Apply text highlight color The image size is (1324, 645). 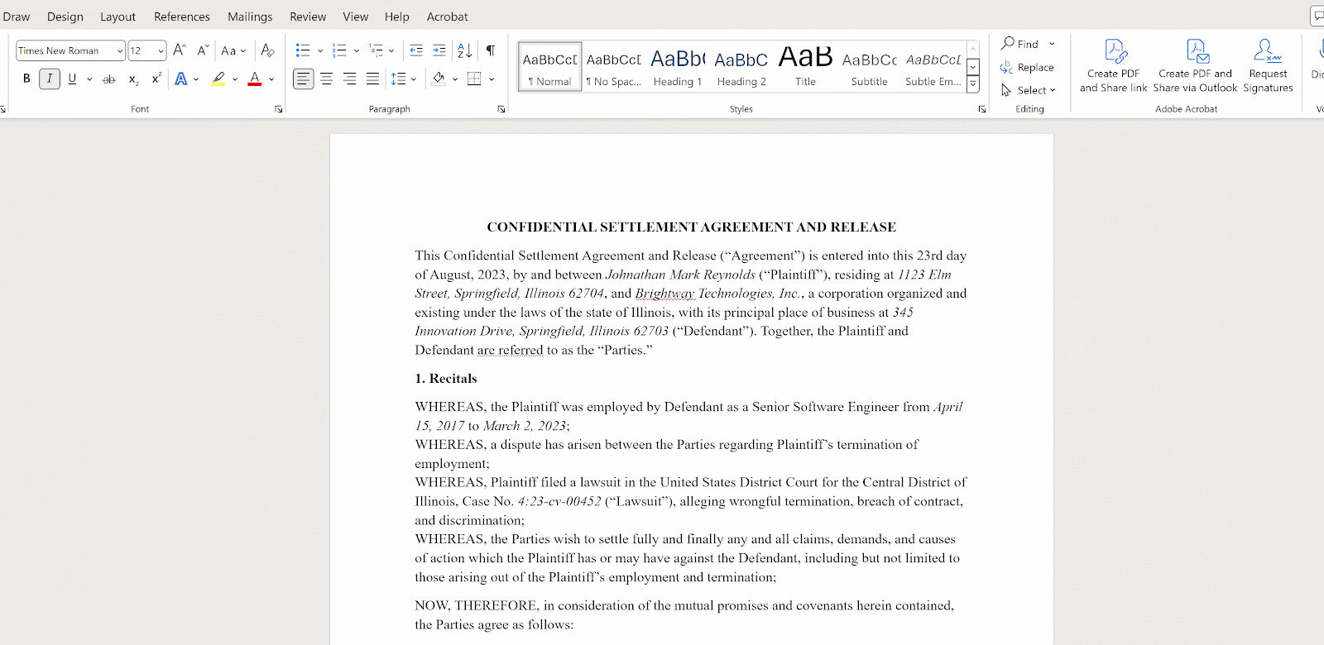tap(218, 79)
